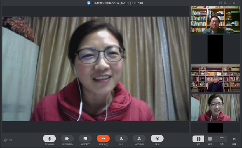Unmute the microphone (取消静音)
Viewport: 242px width, 148px height.
[x=49, y=139]
